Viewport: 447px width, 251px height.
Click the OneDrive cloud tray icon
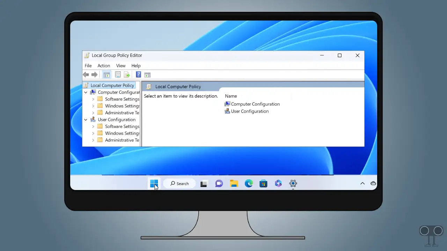(373, 183)
